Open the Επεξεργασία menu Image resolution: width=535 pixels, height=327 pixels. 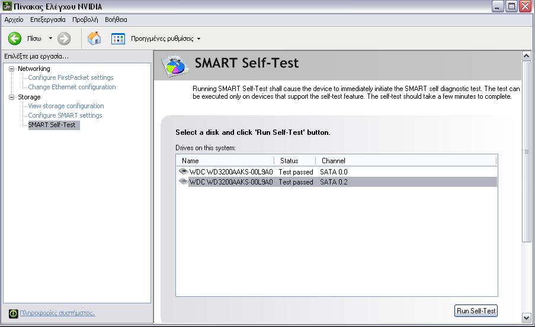click(x=48, y=20)
